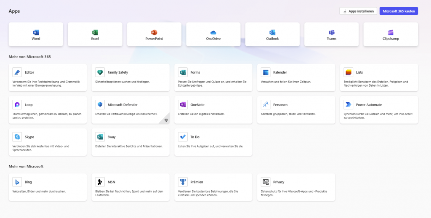Click the Editor icon
Screen dimensions: 431x218
point(17,72)
